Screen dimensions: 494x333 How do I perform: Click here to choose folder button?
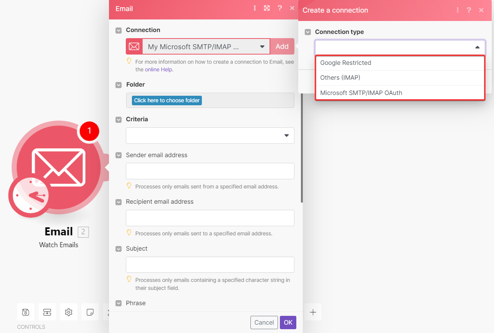point(167,100)
